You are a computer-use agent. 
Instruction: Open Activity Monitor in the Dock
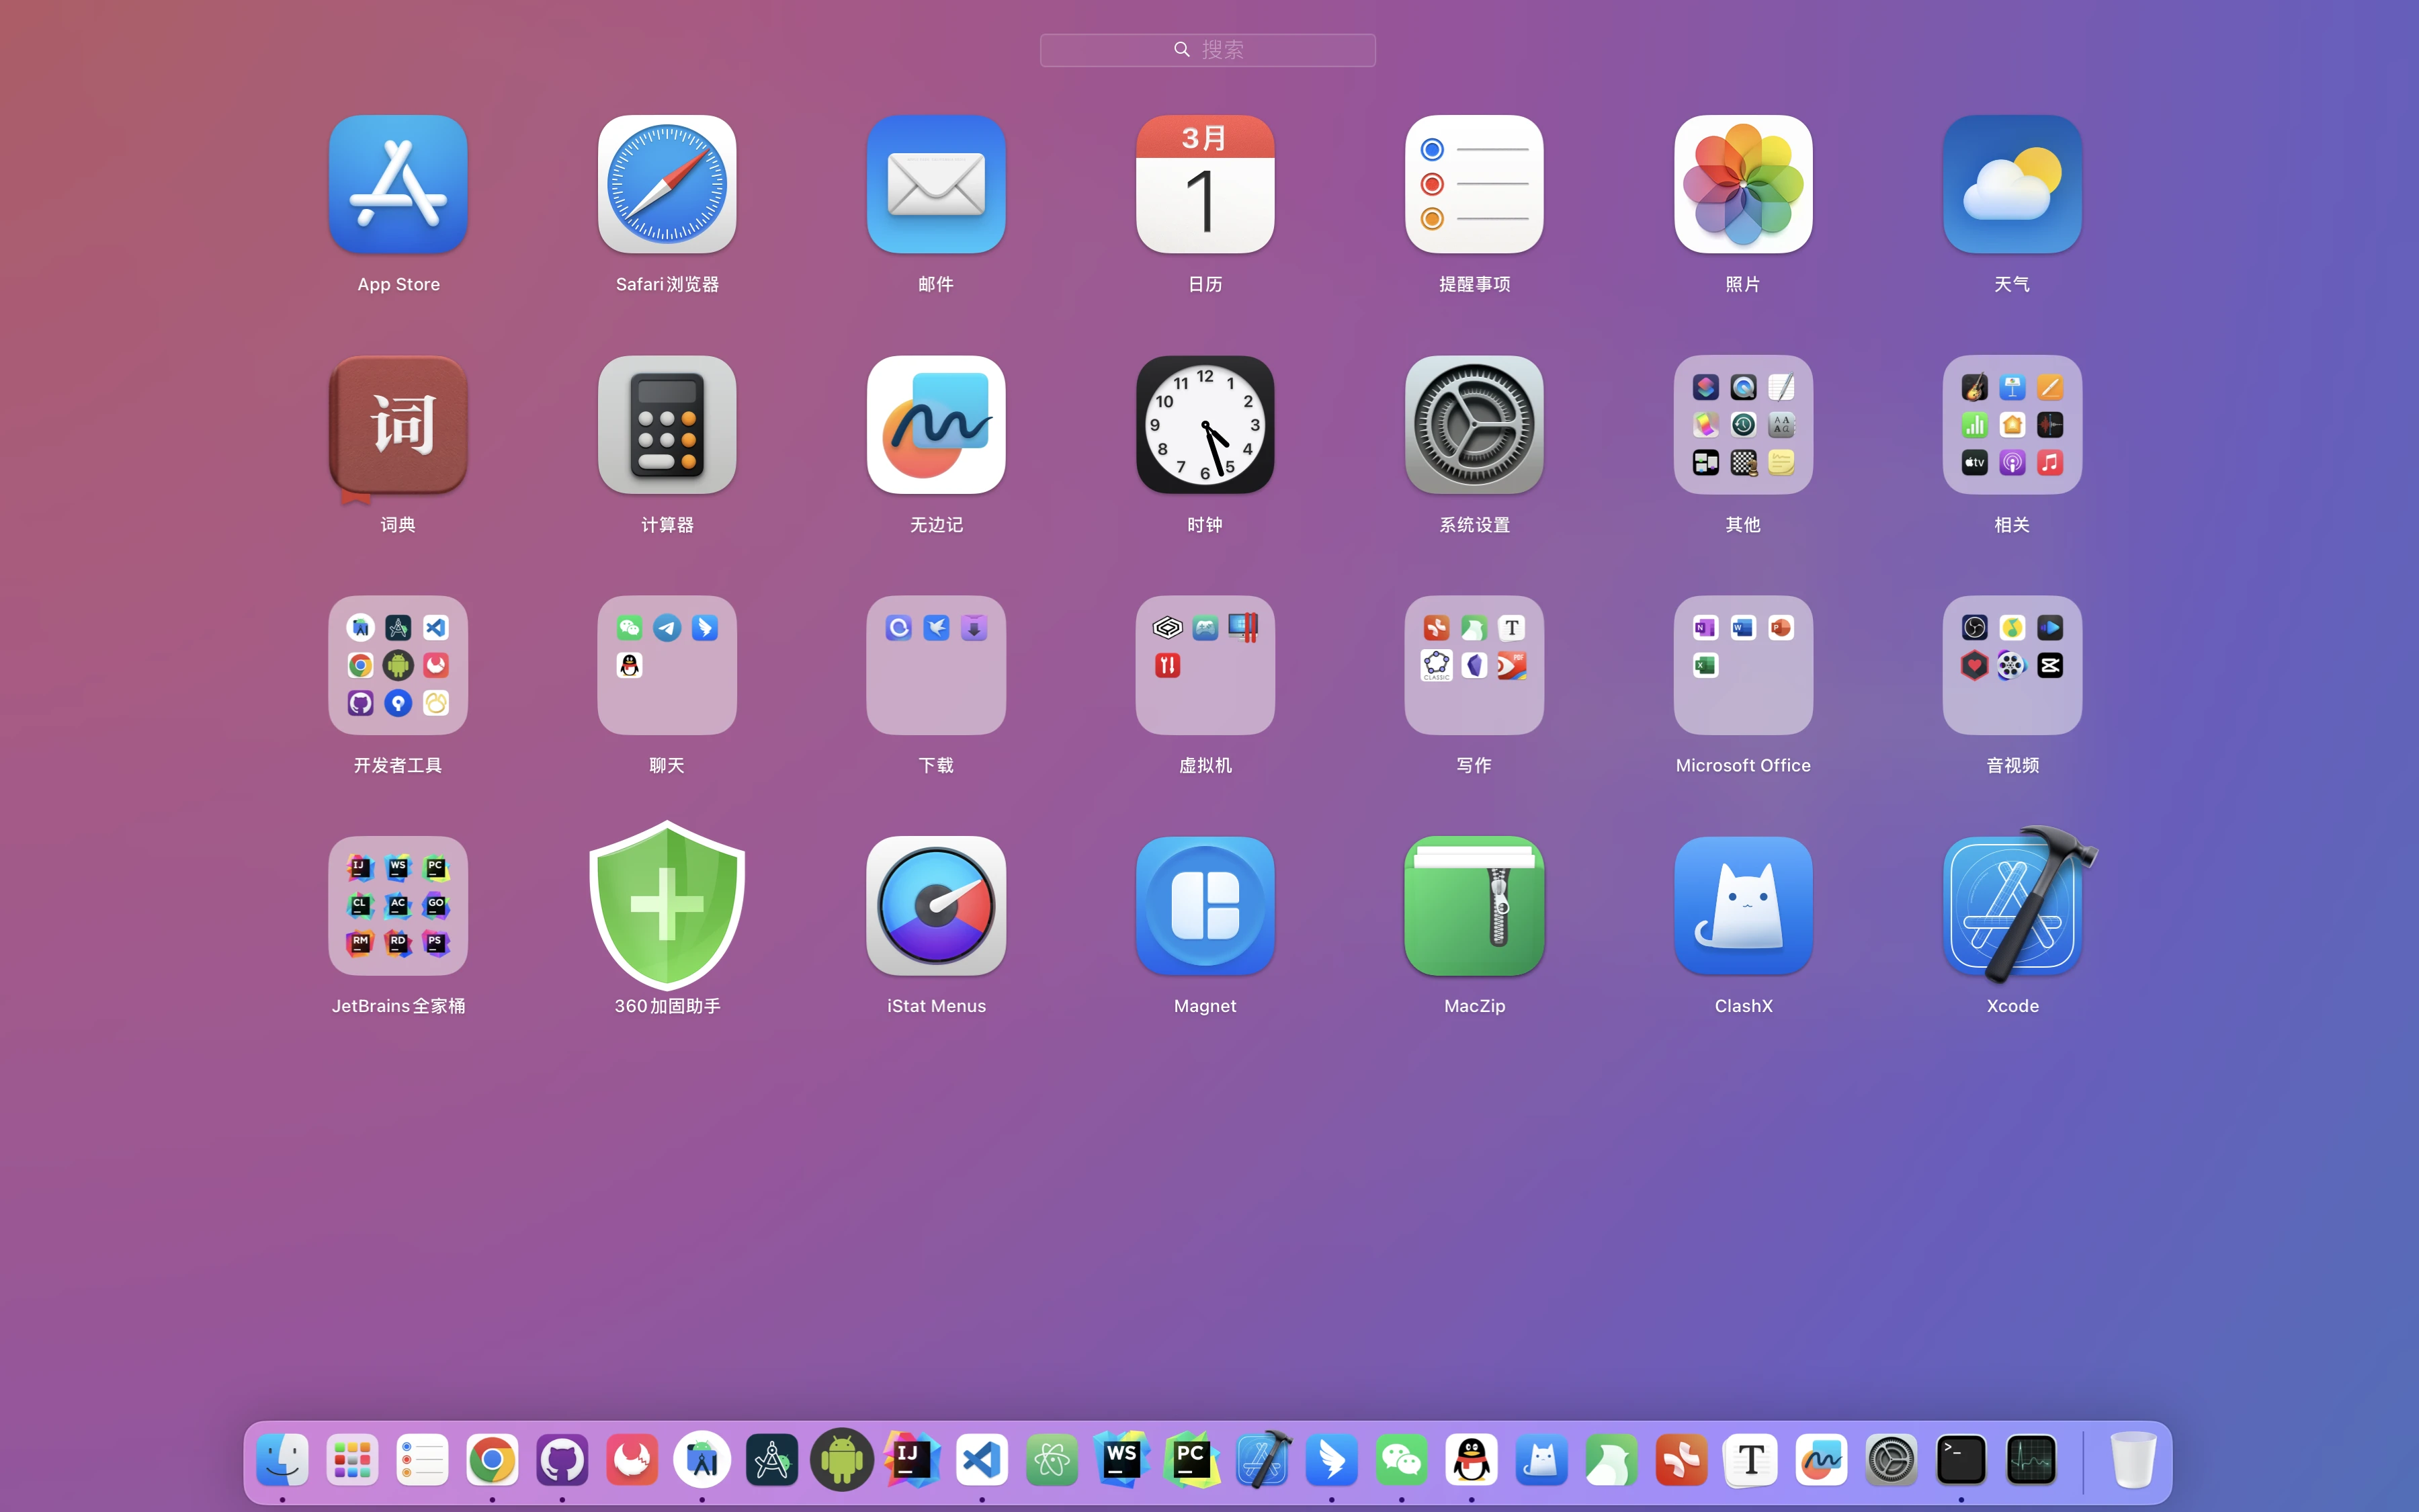tap(2031, 1460)
